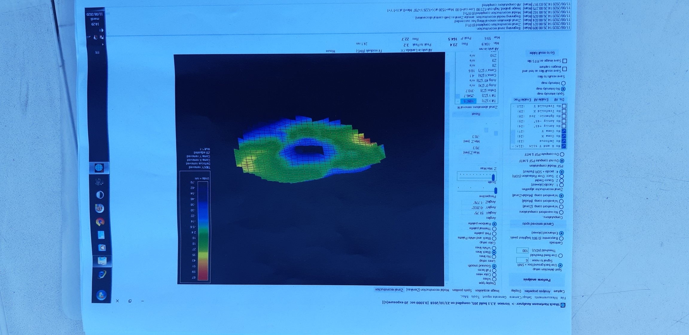Viewport: 689px width, 335px height.
Task: Uncheck the No Defocus (Z3) checkbox
Action: coord(564,141)
